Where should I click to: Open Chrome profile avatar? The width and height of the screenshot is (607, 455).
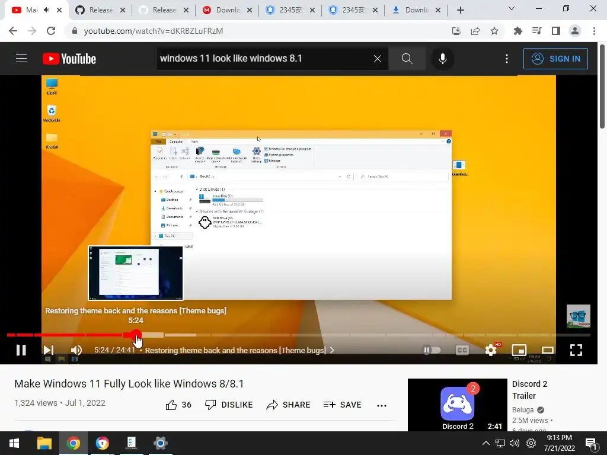point(575,31)
